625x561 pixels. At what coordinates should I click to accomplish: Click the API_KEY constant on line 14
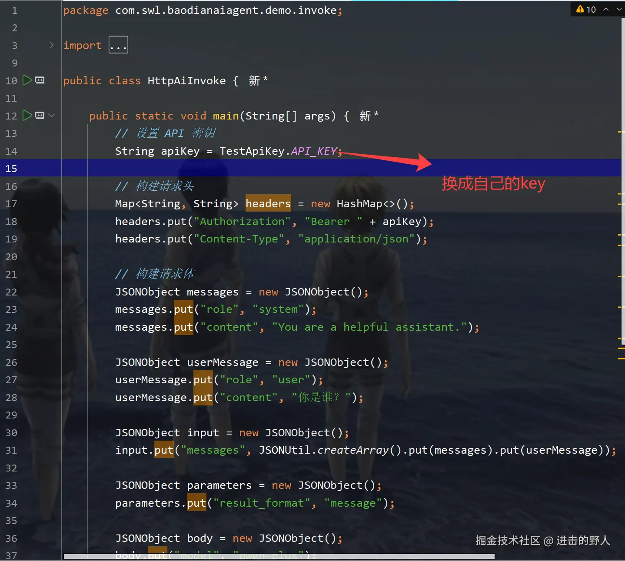pos(314,151)
